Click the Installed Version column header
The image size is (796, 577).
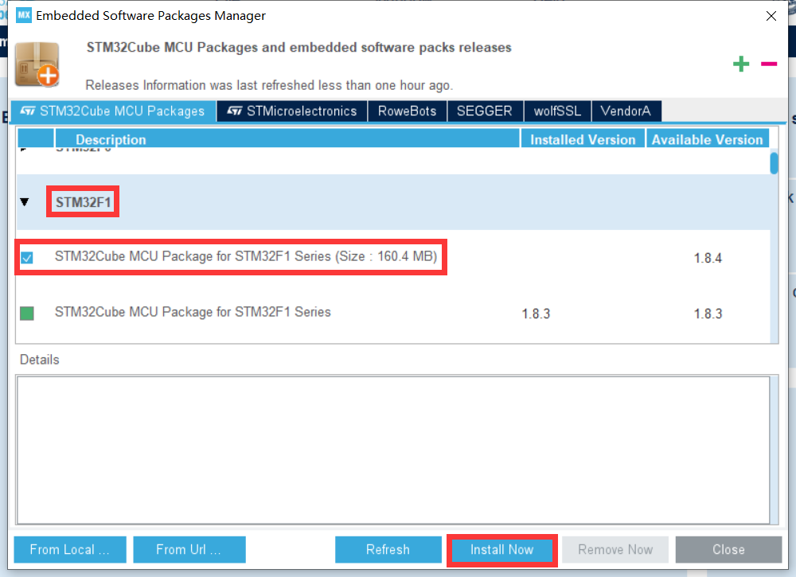[583, 139]
